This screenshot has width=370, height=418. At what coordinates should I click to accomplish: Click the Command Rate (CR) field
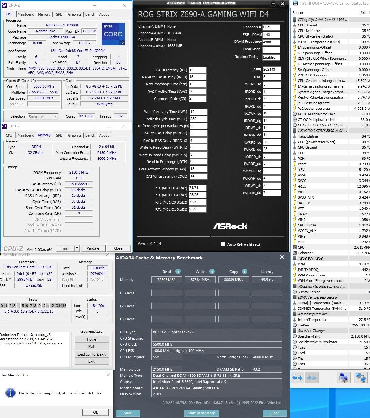coord(198,99)
